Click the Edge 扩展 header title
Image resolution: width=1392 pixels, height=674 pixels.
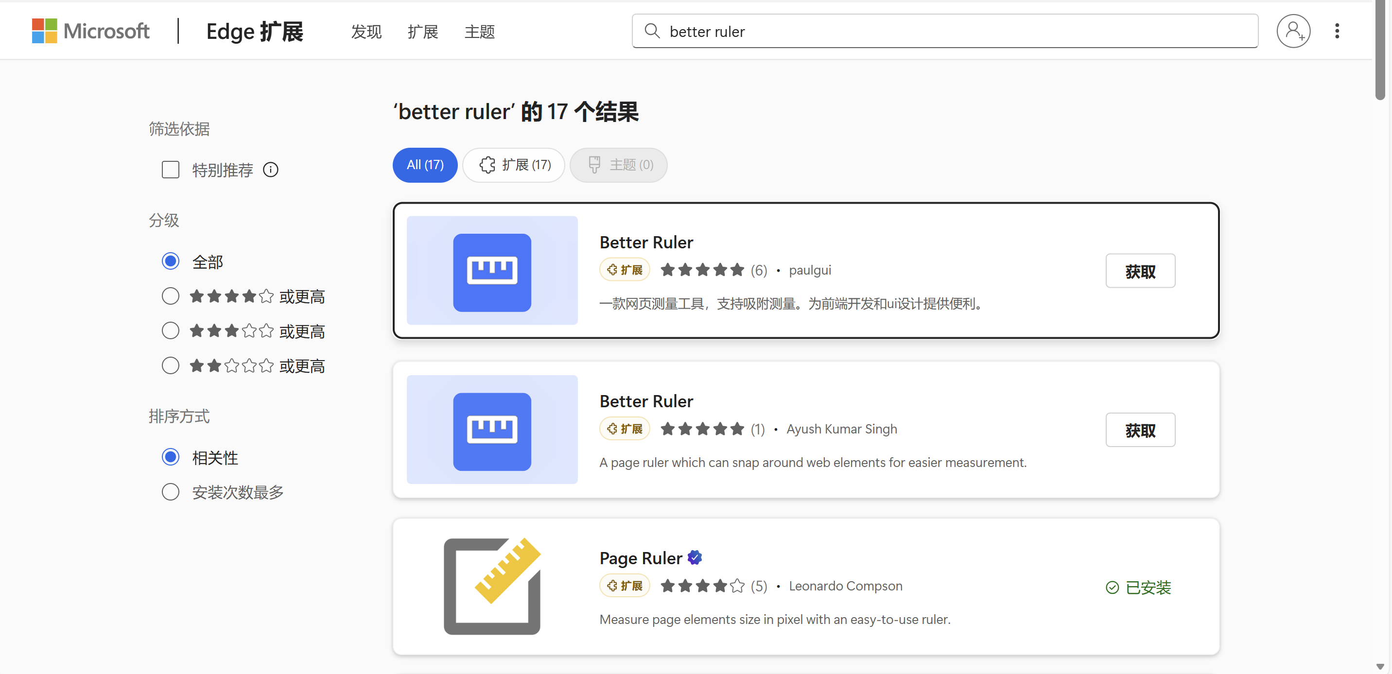point(255,31)
